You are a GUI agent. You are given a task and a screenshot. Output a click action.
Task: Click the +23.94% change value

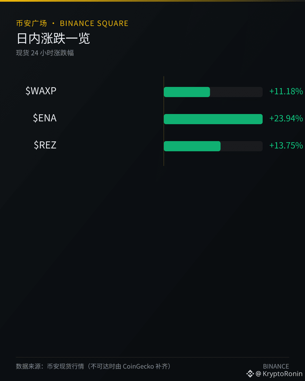pyautogui.click(x=286, y=118)
